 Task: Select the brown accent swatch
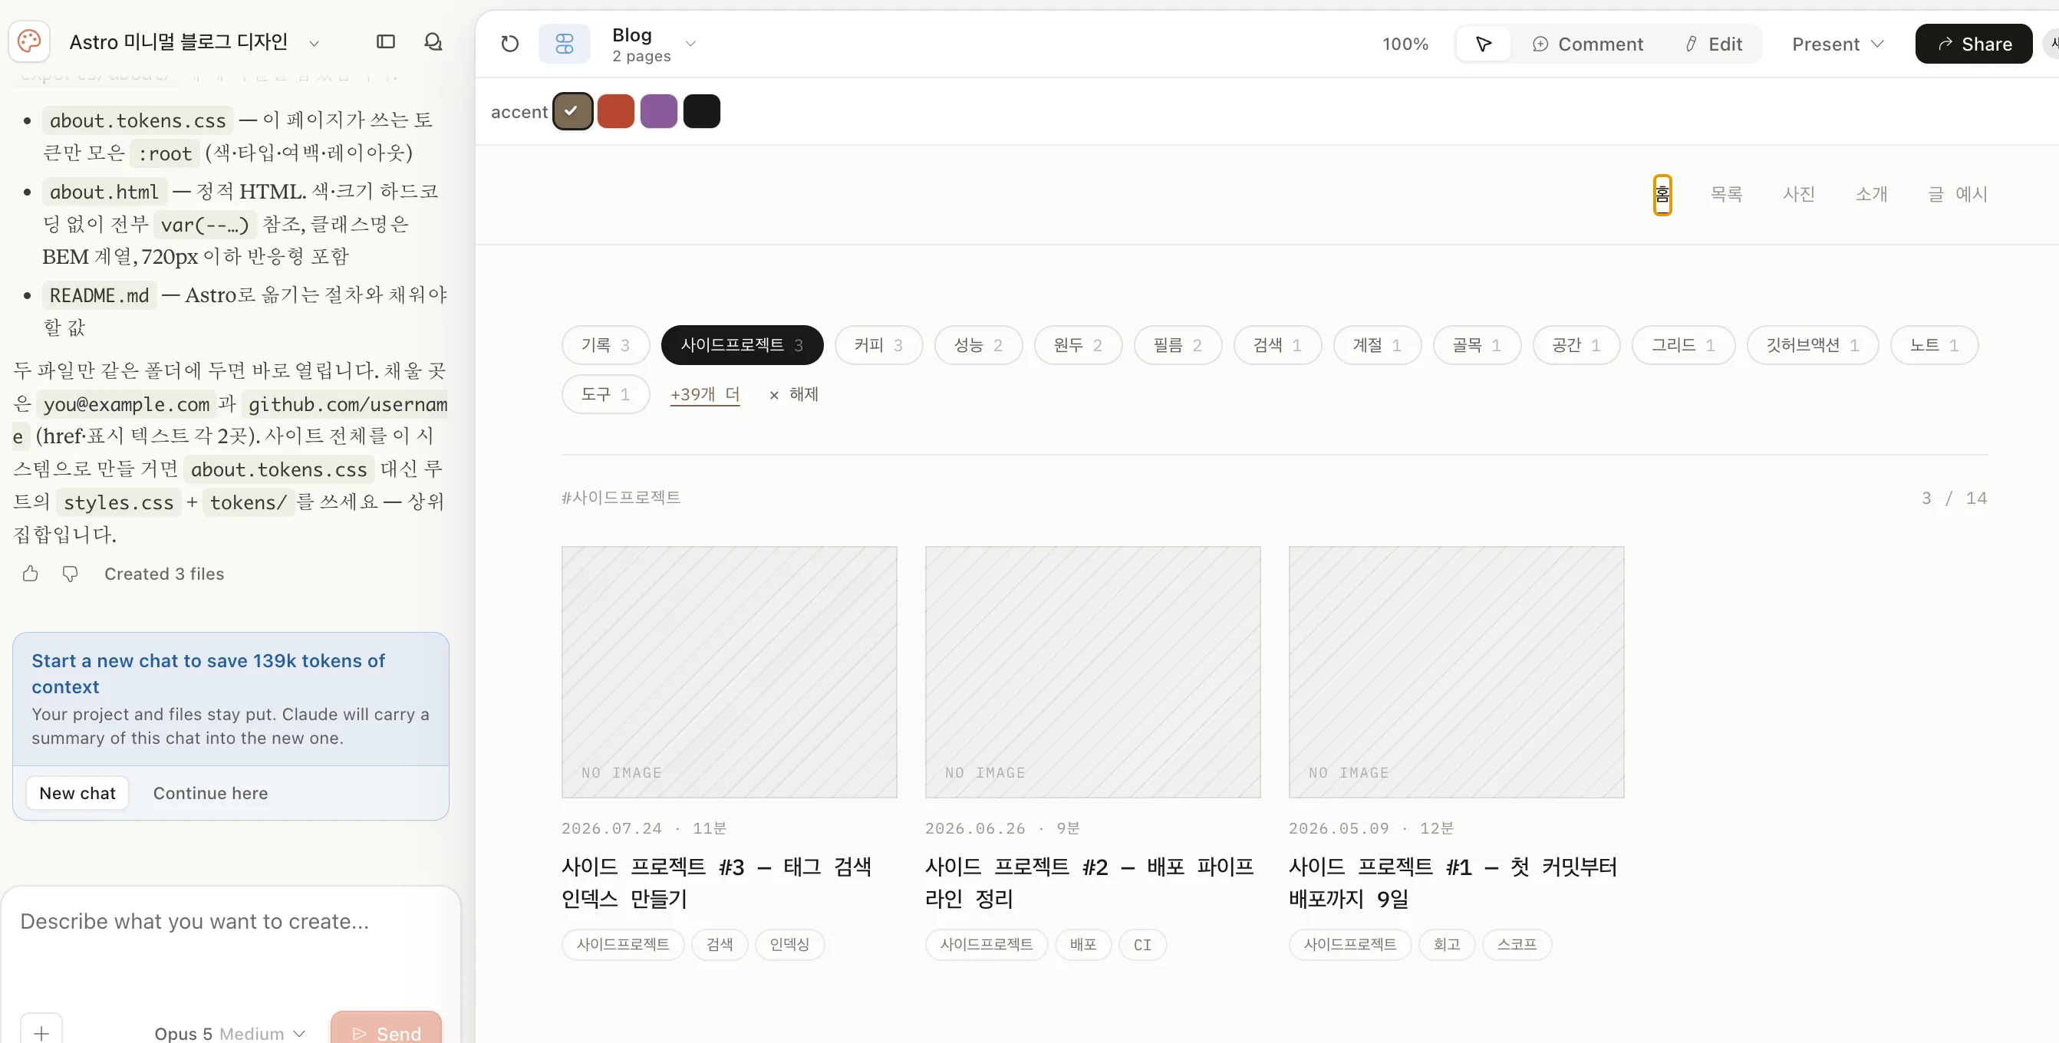coord(572,111)
